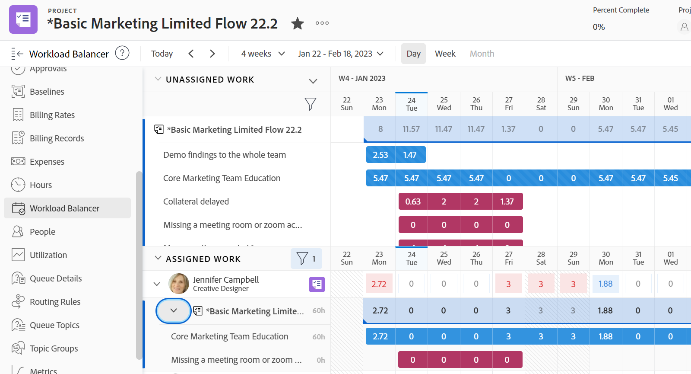
Task: Open the Jan 22 - Feb 18, 2023 date picker
Action: 340,54
